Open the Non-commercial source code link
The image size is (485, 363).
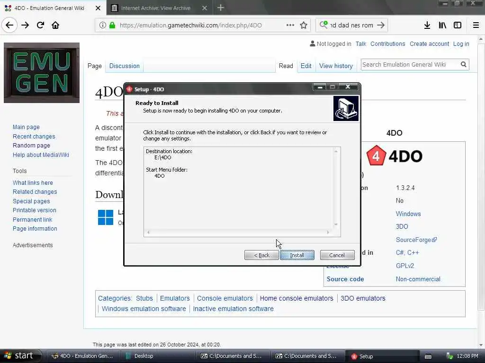click(418, 279)
